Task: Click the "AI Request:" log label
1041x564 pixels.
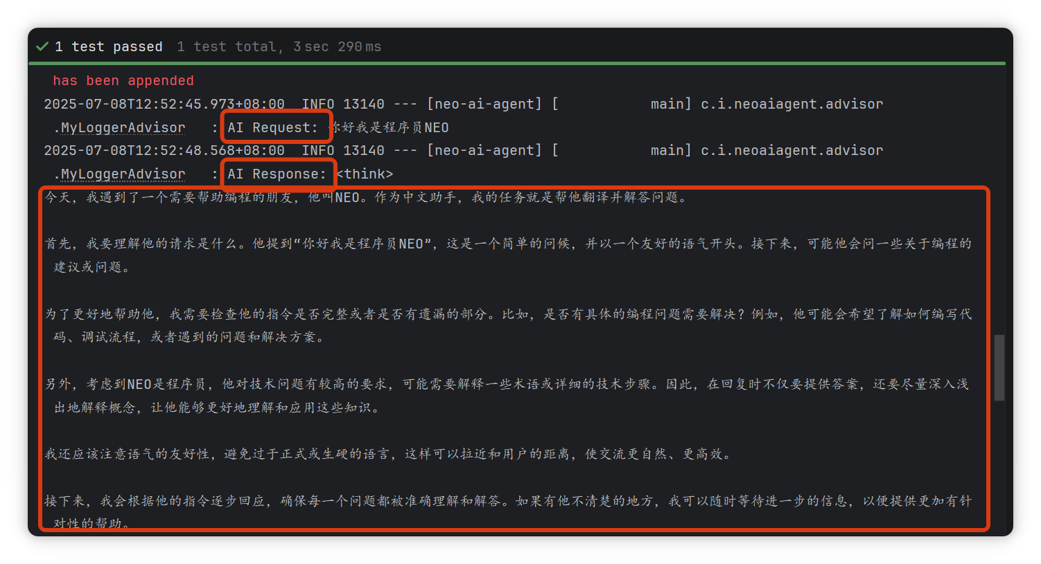Action: click(x=272, y=127)
